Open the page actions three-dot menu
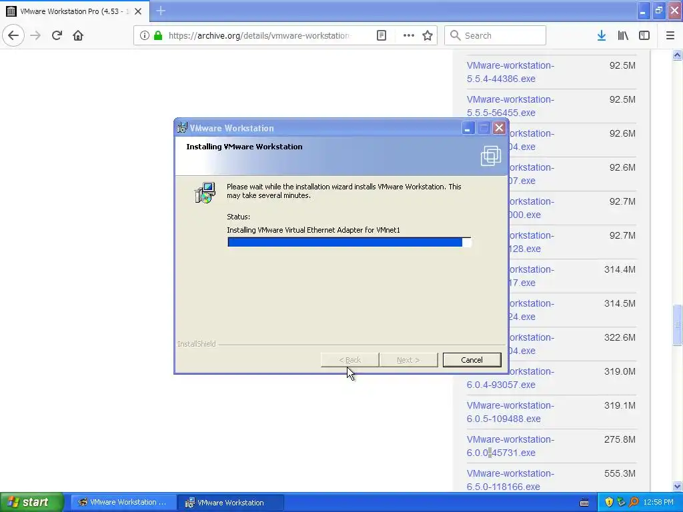683x512 pixels. (x=409, y=35)
